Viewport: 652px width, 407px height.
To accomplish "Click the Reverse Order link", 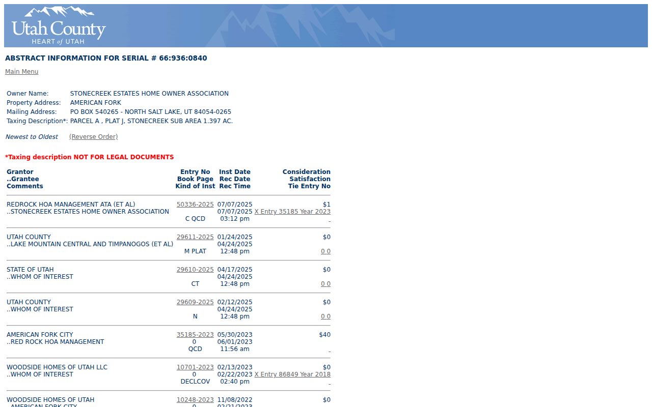I will [93, 137].
